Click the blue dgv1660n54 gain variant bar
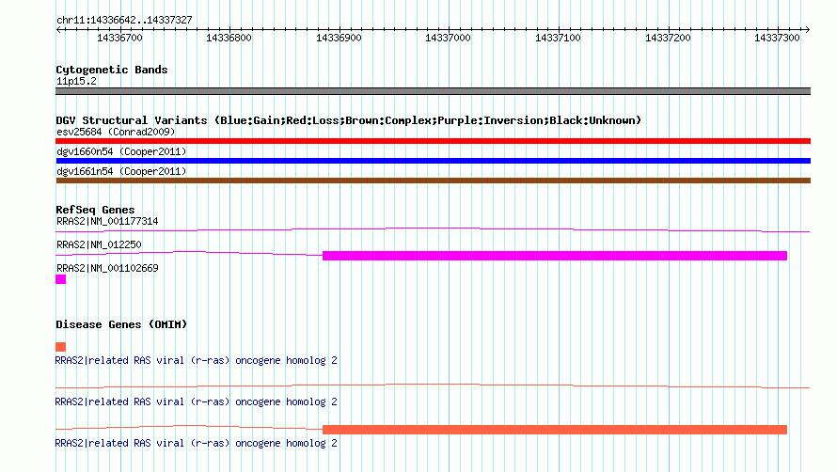Screen dimensions: 837x472 pos(433,161)
